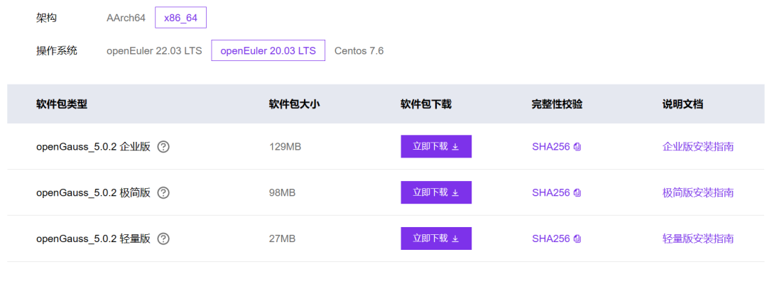Download the 98MB 极简版 package
Image resolution: width=767 pixels, height=291 pixels.
coord(436,192)
